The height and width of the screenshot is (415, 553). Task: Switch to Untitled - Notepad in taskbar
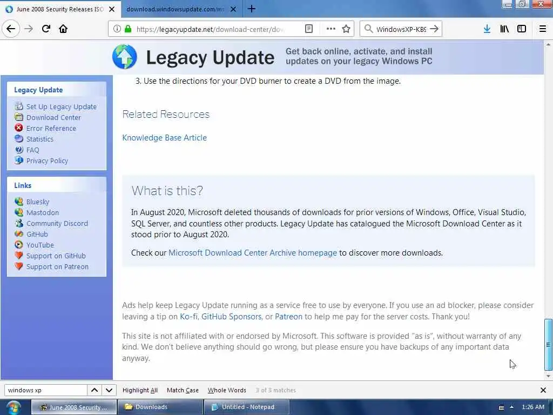tap(247, 407)
